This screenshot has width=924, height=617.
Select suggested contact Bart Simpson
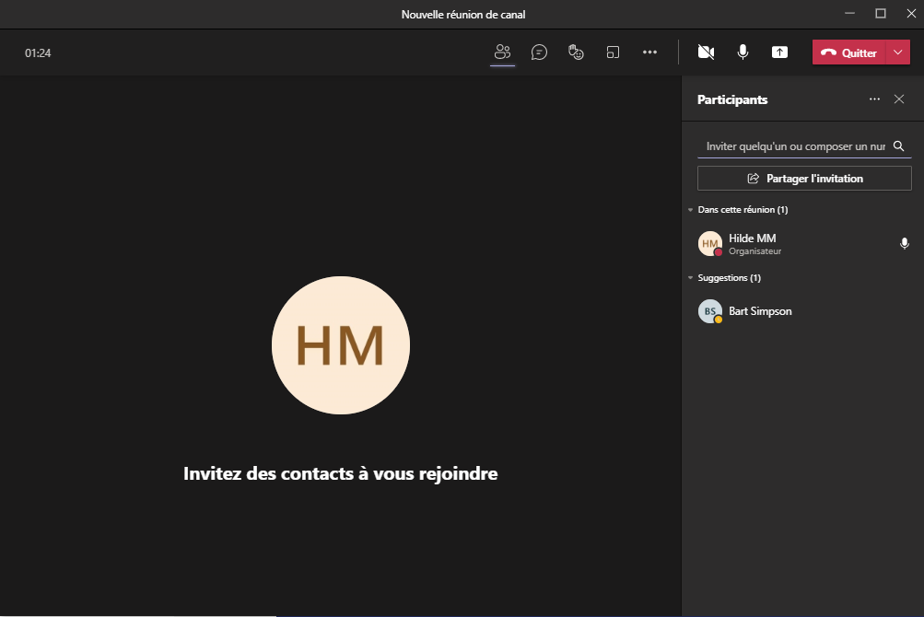pyautogui.click(x=804, y=312)
